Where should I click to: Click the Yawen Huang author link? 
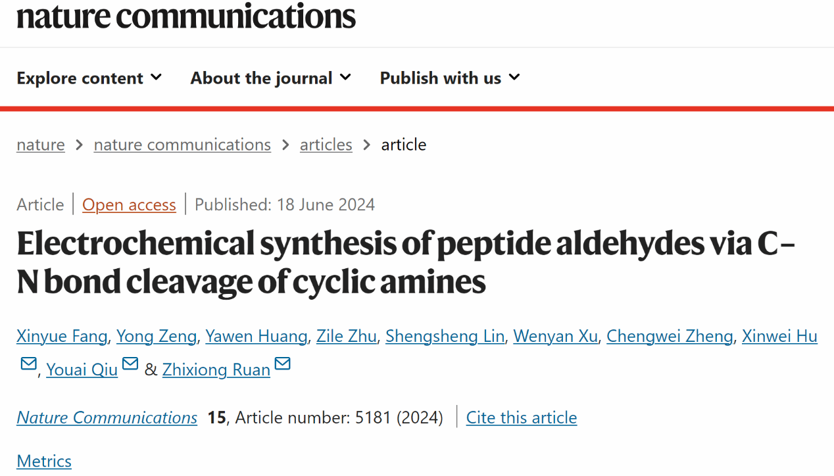coord(256,336)
